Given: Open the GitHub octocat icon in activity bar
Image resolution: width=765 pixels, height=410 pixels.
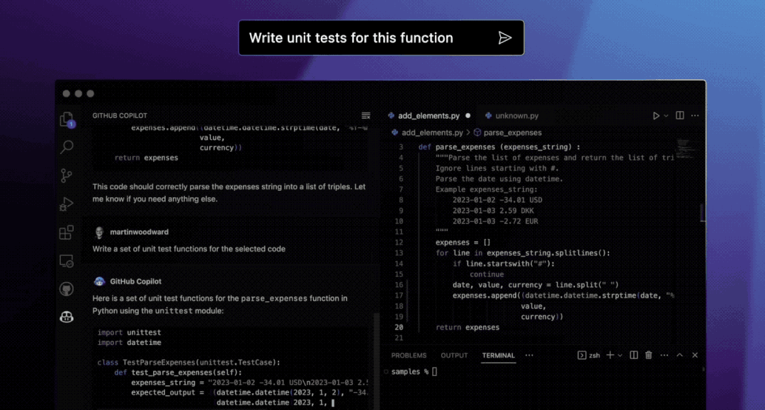Looking at the screenshot, I should point(67,289).
